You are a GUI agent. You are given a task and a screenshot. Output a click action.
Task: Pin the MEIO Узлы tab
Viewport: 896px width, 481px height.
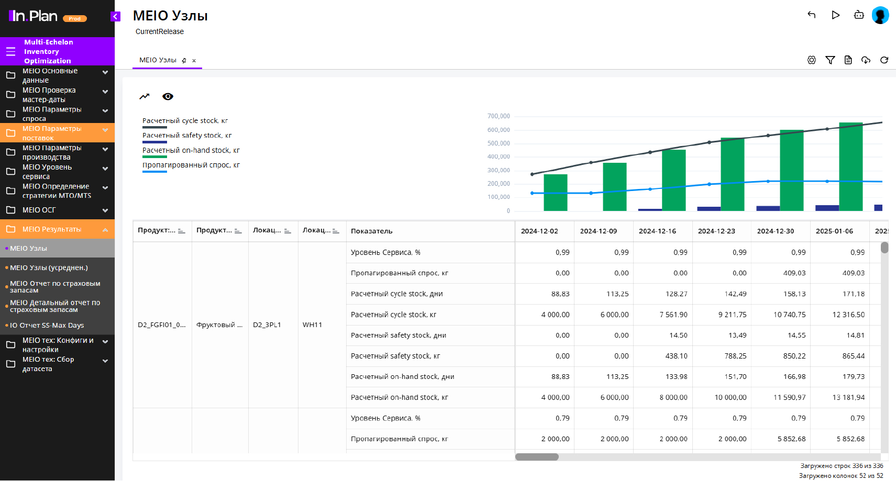pos(184,61)
